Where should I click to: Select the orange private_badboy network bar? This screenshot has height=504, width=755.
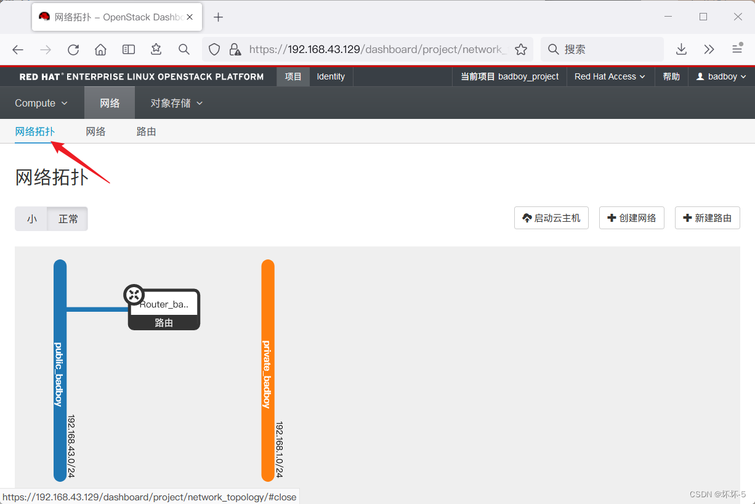click(x=267, y=370)
